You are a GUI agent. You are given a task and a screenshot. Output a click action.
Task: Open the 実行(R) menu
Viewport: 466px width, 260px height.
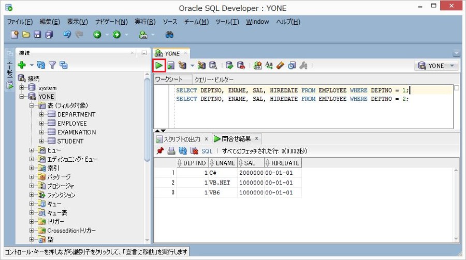(x=145, y=22)
